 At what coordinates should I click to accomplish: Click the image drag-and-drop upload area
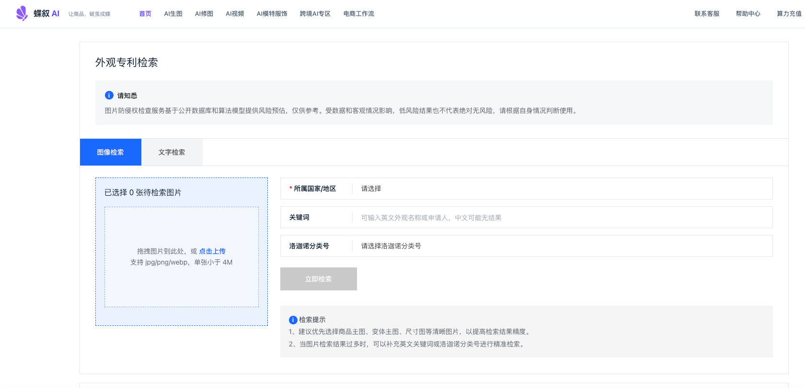tap(182, 257)
